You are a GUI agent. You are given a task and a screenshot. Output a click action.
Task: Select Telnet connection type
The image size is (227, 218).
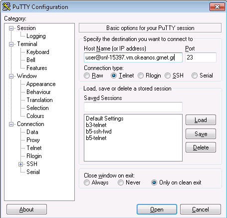[x=122, y=75]
